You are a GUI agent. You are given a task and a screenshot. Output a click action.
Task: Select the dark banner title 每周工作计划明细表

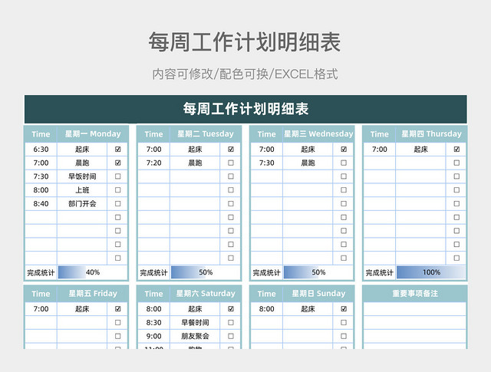[x=245, y=109]
